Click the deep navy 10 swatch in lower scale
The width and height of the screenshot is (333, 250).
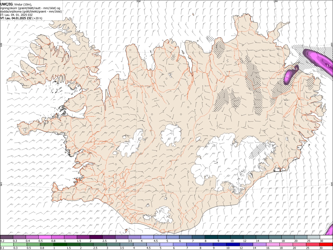pyautogui.click(x=233, y=244)
